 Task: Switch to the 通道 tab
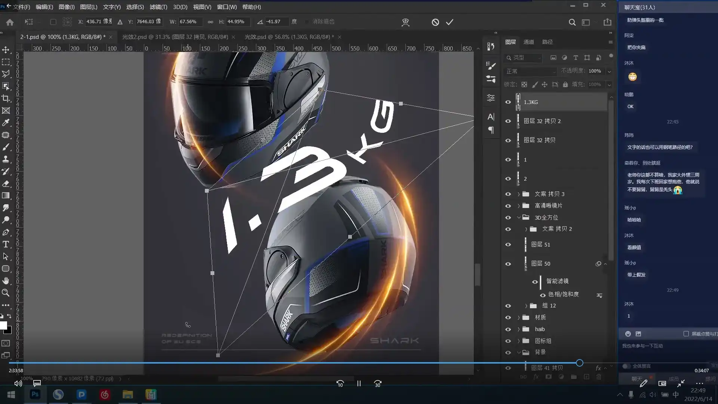[x=528, y=42]
